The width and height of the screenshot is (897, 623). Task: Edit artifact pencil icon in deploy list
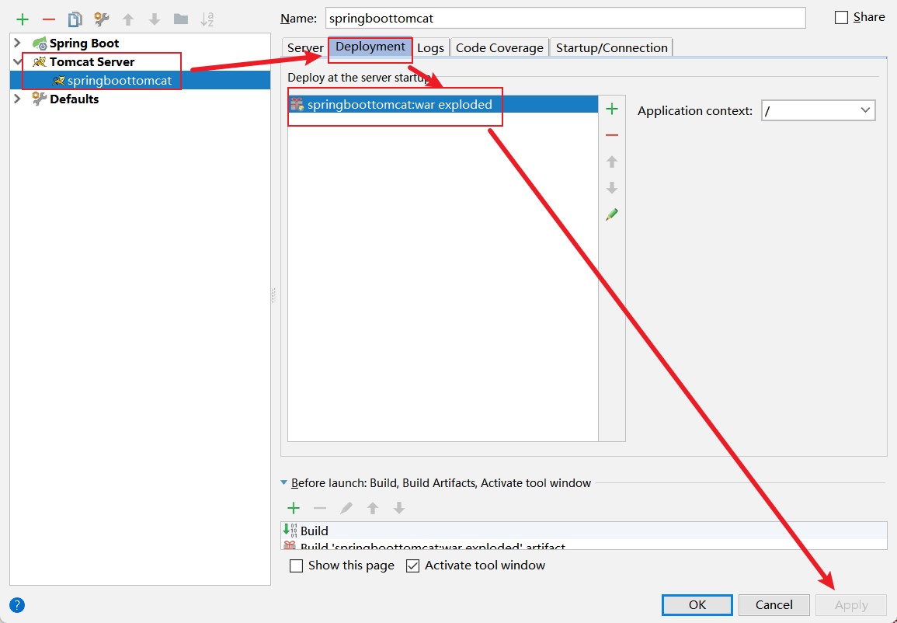(611, 214)
